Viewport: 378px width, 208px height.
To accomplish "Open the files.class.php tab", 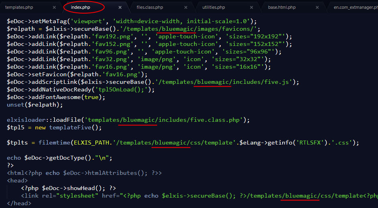I will (x=150, y=7).
